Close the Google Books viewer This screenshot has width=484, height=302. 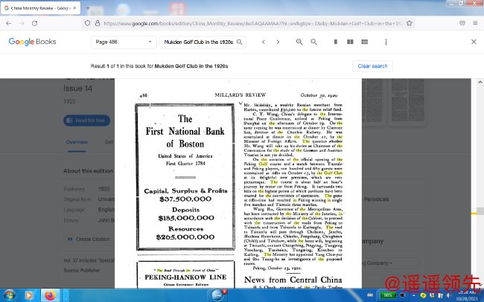[x=474, y=42]
